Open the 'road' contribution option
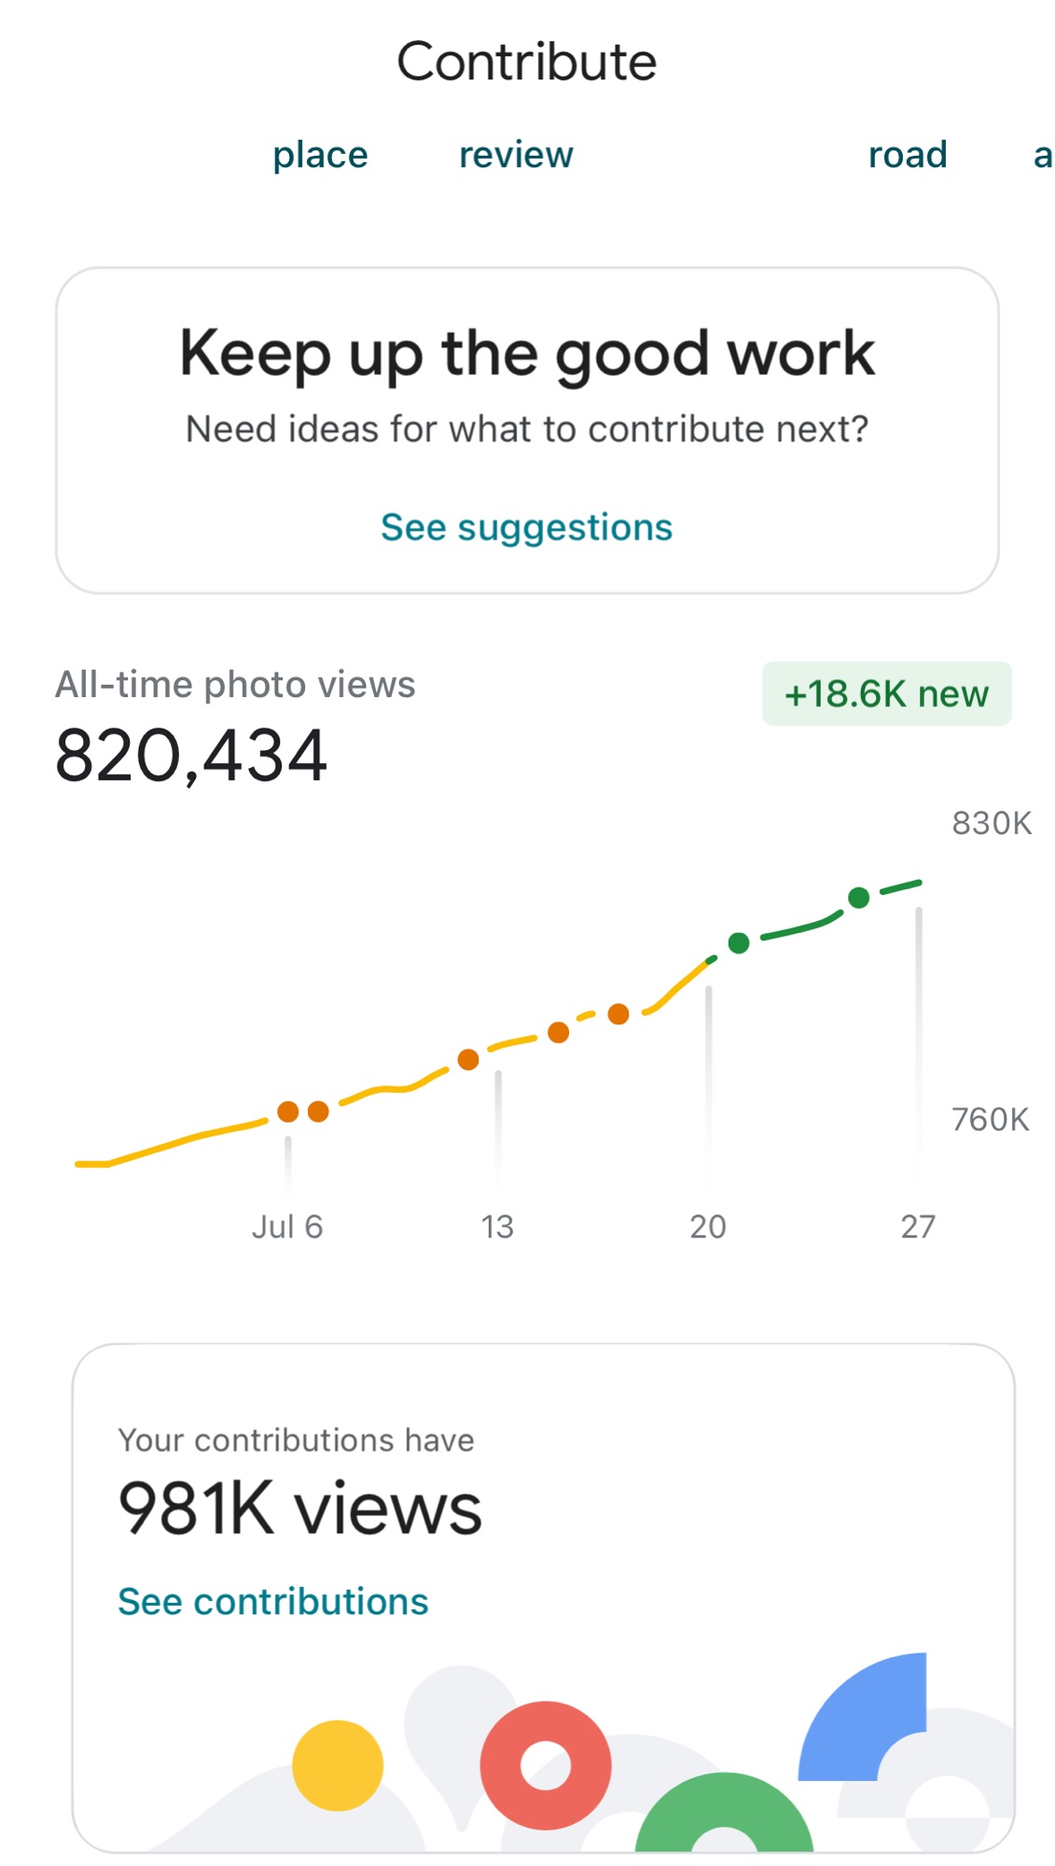Viewport: 1055px width, 1866px height. [908, 155]
